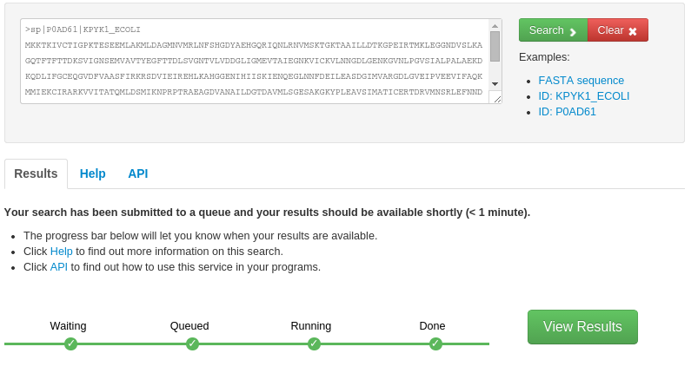The image size is (691, 373).
Task: Click the Done step checkmark icon
Action: 435,344
